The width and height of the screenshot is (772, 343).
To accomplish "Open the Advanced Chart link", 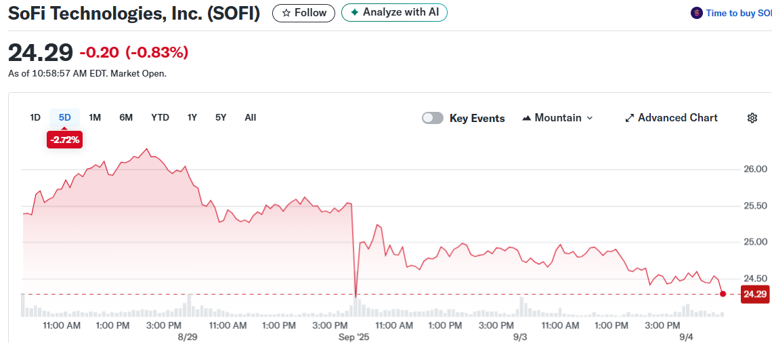I will click(671, 118).
